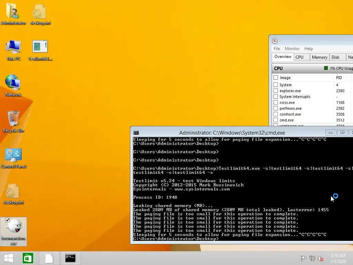This screenshot has height=265, width=353.
Task: Open Monitor menu in Resource Monitor
Action: 292,49
